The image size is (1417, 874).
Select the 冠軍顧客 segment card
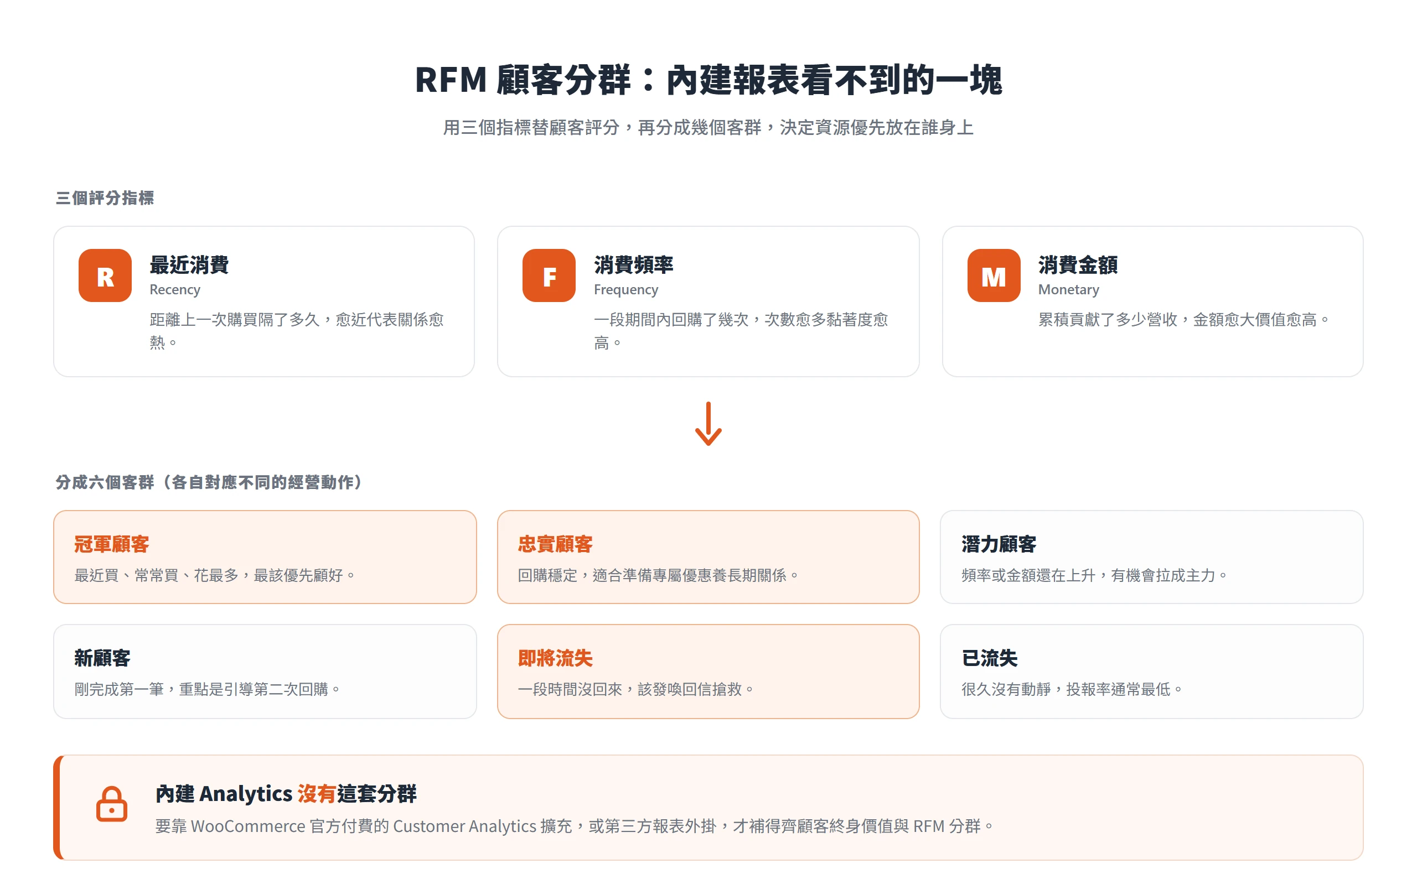(x=265, y=557)
